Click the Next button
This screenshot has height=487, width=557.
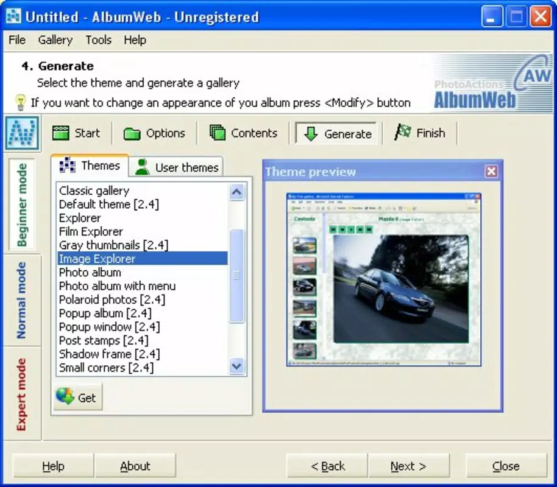408,466
